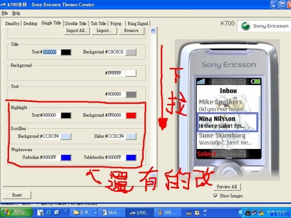291x218 pixels.
Task: Switch to the 666 taskbar window
Action: pos(167,213)
